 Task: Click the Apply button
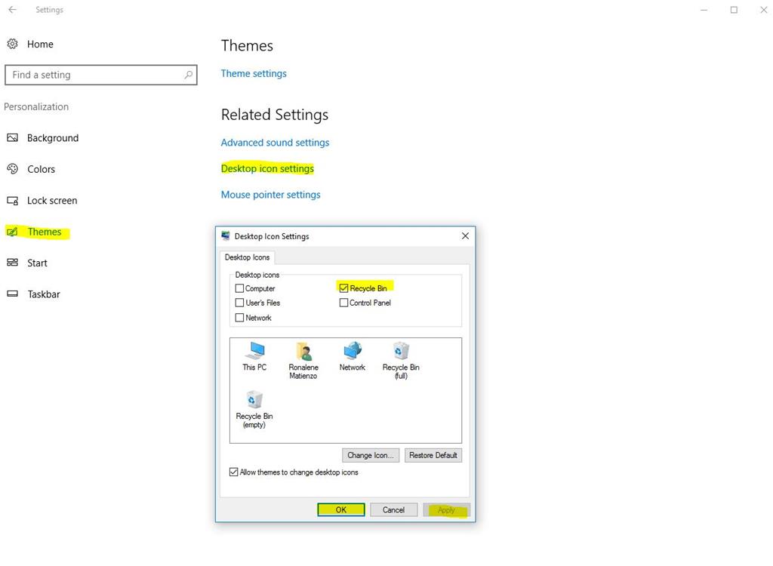446,510
